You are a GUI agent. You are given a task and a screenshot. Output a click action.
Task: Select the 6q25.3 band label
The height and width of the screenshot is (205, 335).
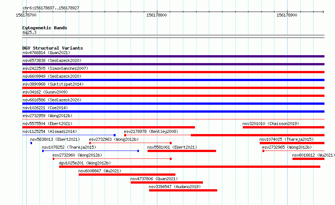pos(29,32)
